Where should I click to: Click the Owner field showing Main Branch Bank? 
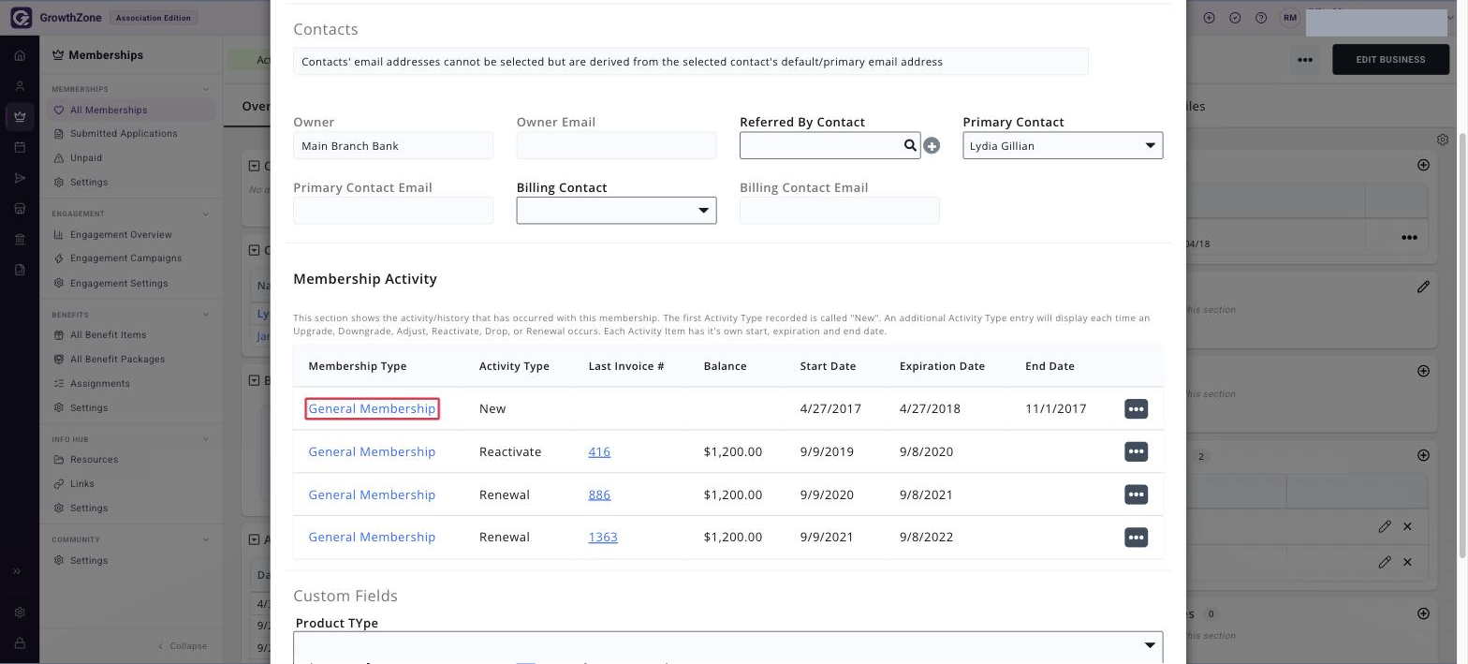coord(393,146)
